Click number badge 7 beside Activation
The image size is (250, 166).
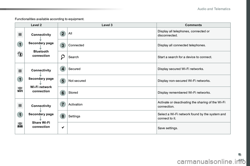point(63,104)
